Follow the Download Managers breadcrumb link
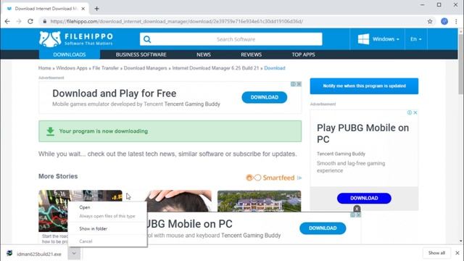The width and height of the screenshot is (464, 261). tap(145, 68)
